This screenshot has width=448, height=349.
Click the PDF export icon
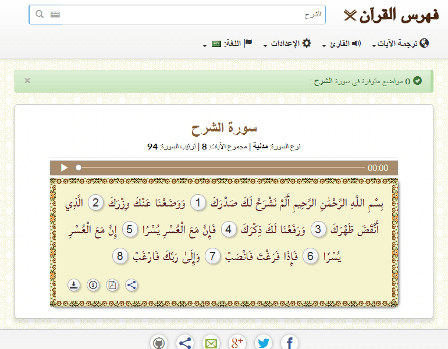[112, 285]
